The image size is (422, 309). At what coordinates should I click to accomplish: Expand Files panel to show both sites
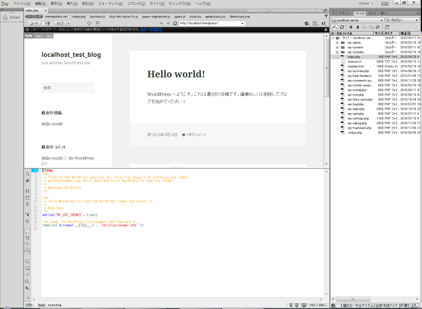(387, 27)
